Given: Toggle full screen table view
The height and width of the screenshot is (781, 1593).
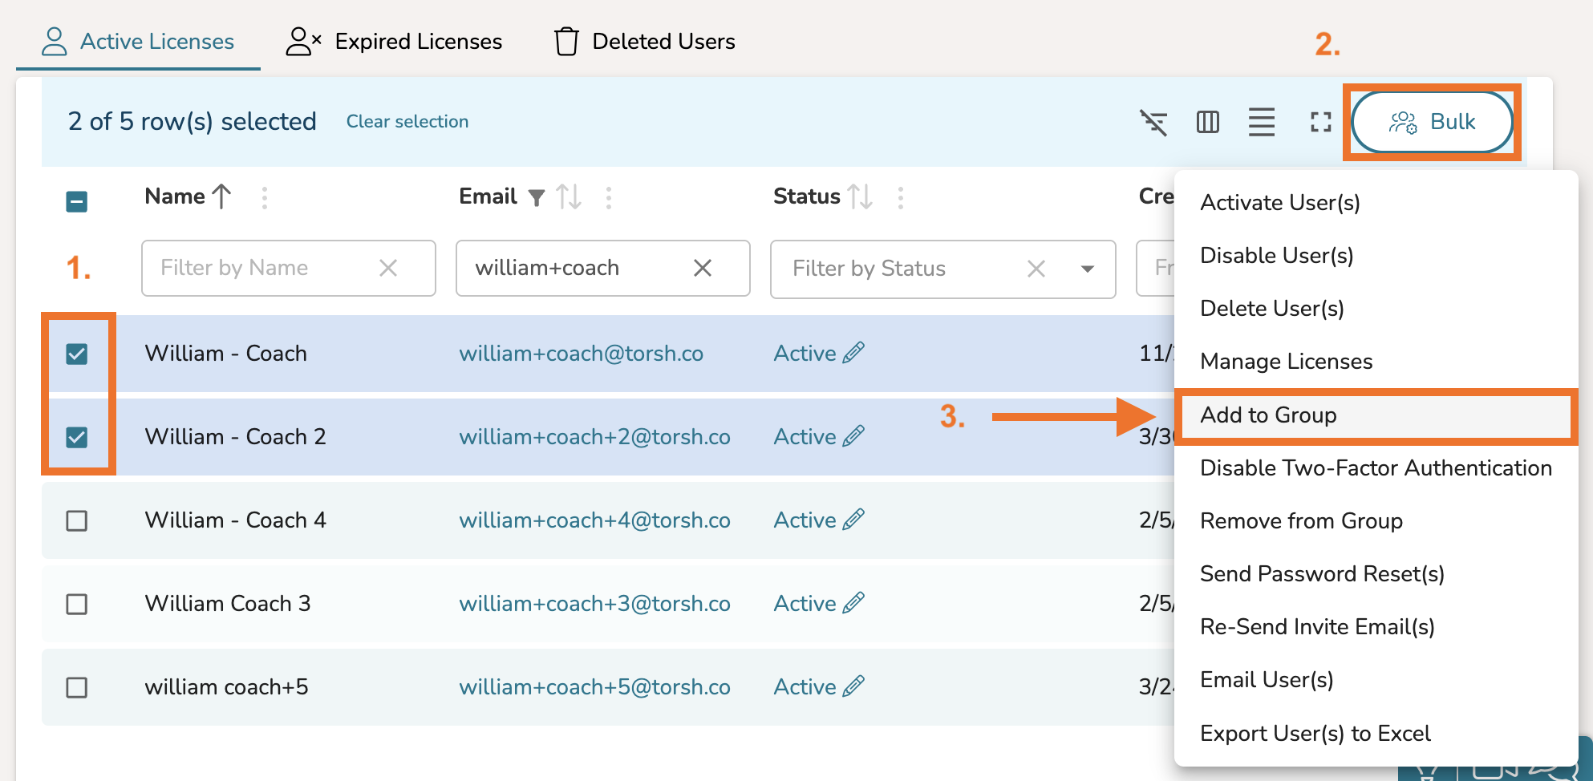Looking at the screenshot, I should click(1320, 122).
